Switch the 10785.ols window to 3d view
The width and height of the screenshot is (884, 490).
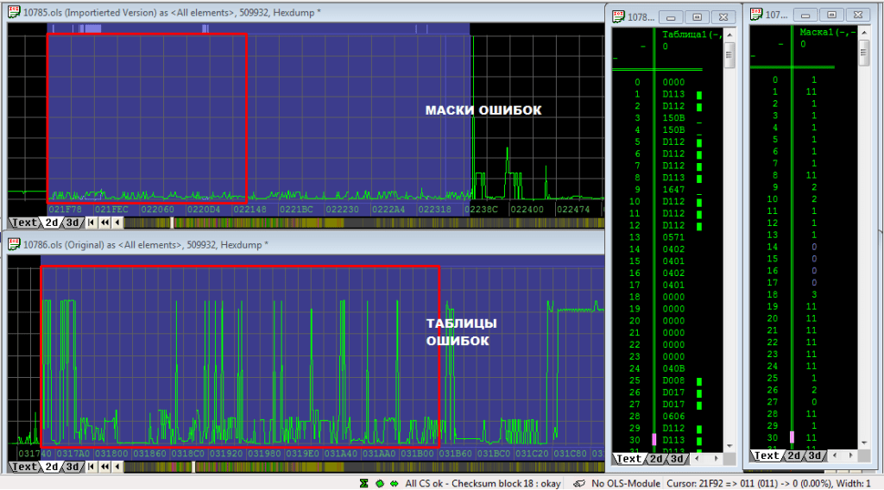tap(73, 223)
